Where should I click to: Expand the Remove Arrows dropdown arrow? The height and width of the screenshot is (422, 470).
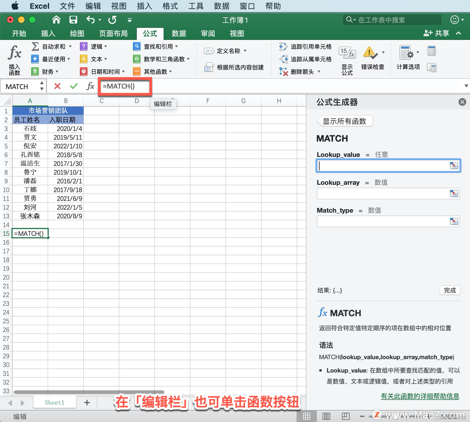(x=319, y=72)
